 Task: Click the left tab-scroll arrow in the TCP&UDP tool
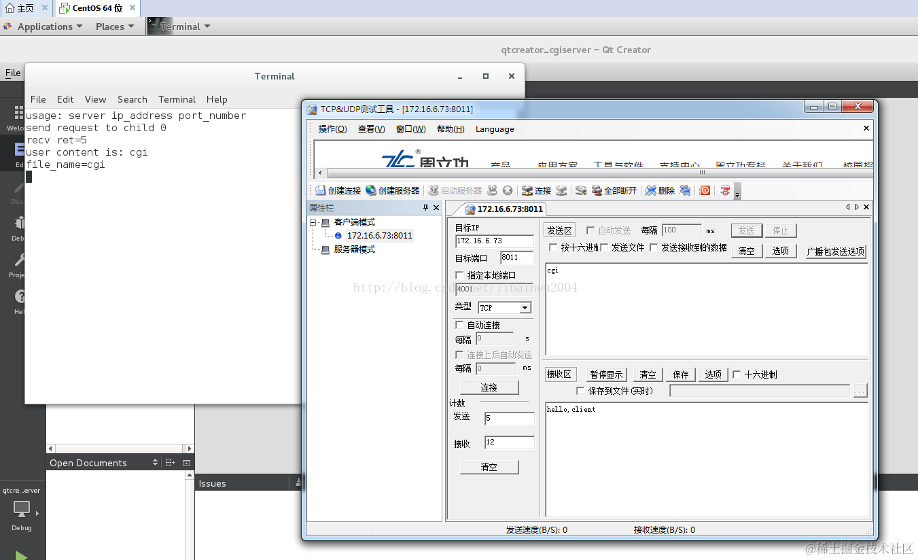tap(848, 207)
